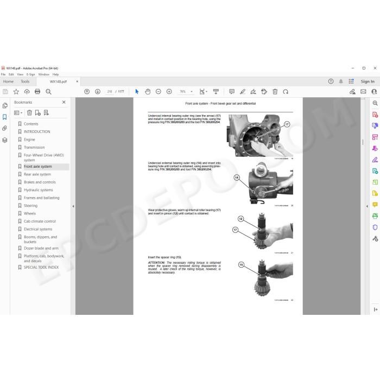The width and height of the screenshot is (380, 380).
Task: Delete page with trash icon in toolbar
Action: (x=275, y=92)
